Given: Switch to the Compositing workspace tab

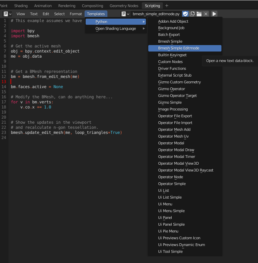Looking at the screenshot, I should tap(92, 6).
